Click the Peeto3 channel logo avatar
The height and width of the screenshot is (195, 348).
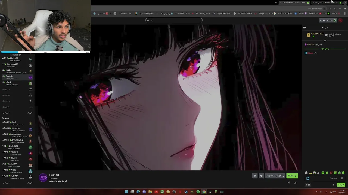point(43,178)
